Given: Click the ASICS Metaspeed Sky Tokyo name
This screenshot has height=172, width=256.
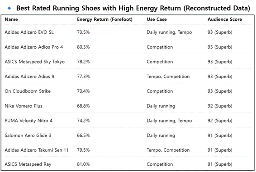Looking at the screenshot, I should click(x=35, y=62).
